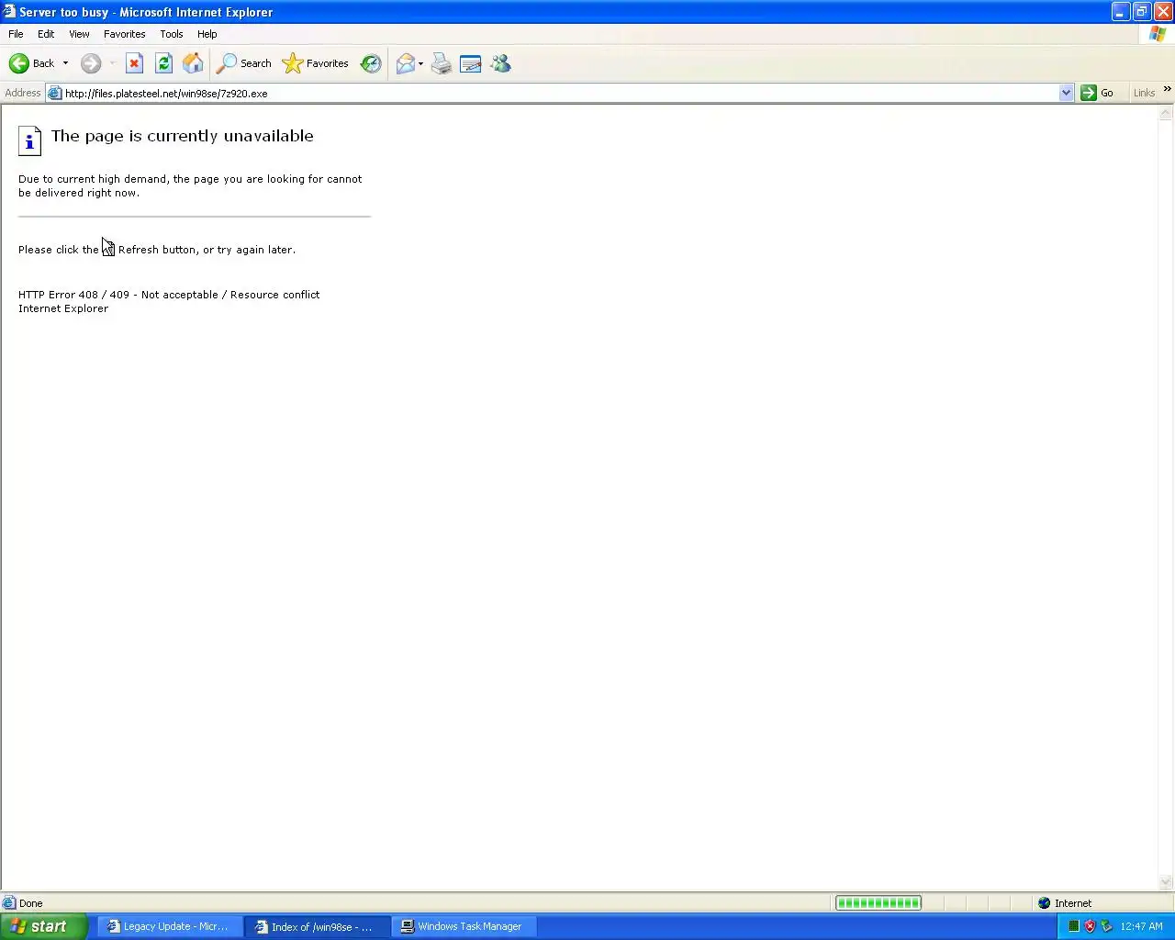Click the Back arrow button

click(x=31, y=63)
